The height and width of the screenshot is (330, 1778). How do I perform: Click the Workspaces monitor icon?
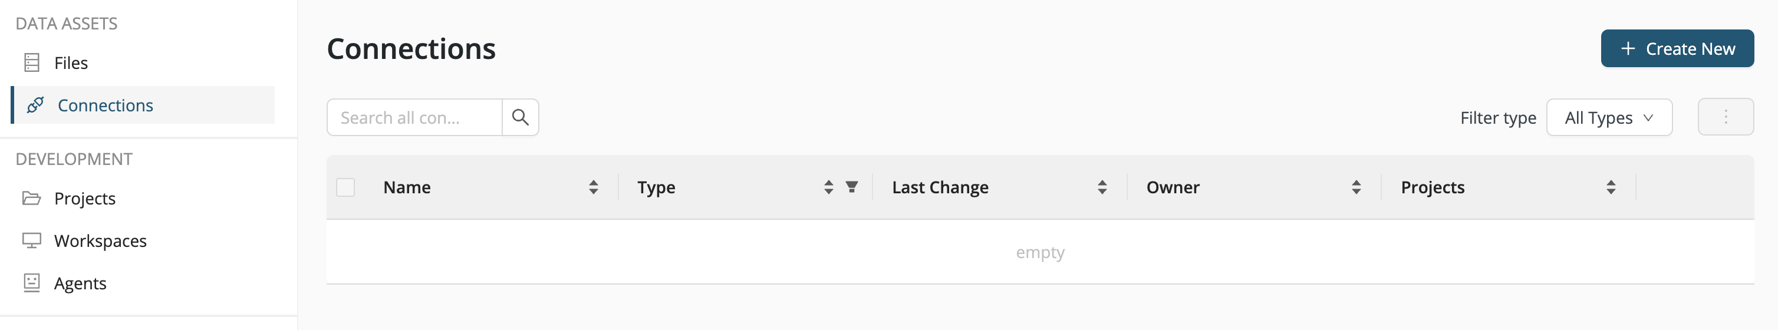click(x=32, y=241)
